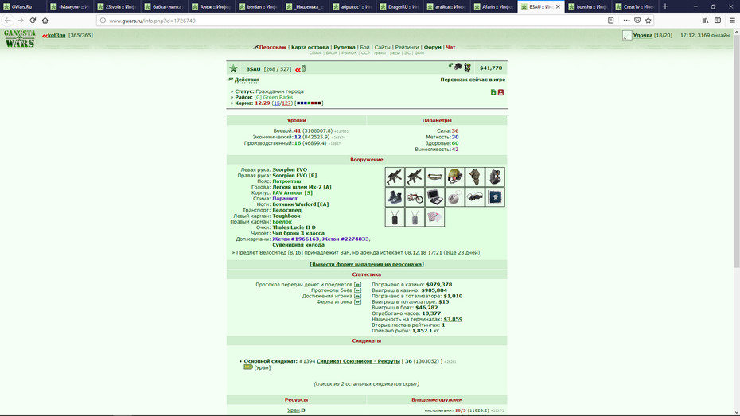Open the second Scorpion EVO weapon thumbnail
The image size is (740, 416).
coord(415,177)
